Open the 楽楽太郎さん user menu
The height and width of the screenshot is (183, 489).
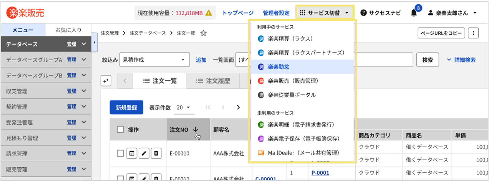point(452,13)
